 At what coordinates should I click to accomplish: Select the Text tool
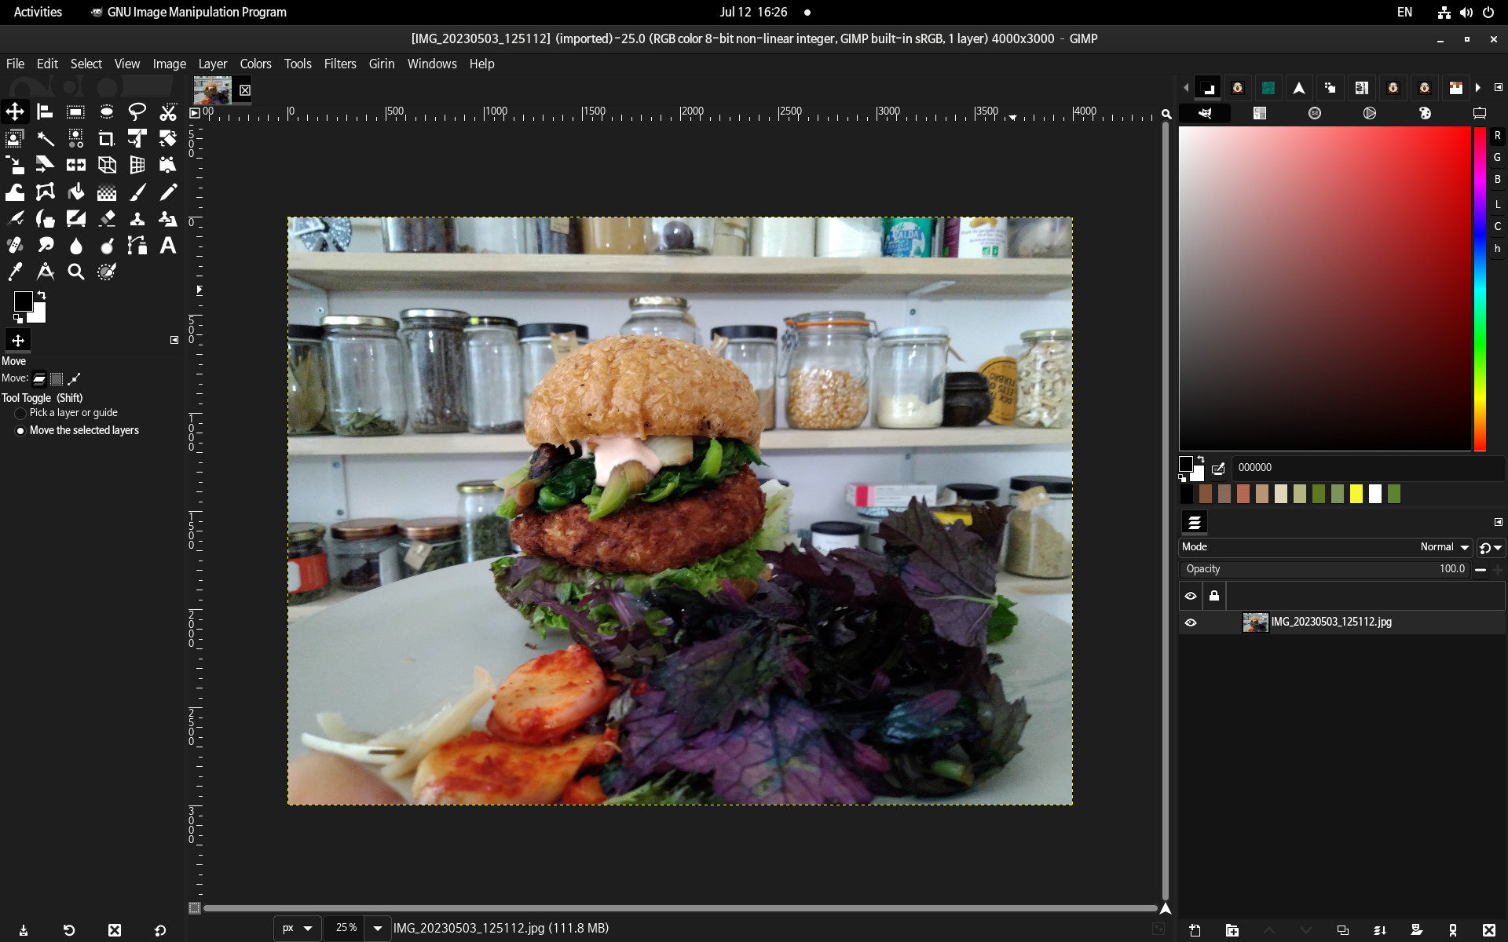[167, 246]
